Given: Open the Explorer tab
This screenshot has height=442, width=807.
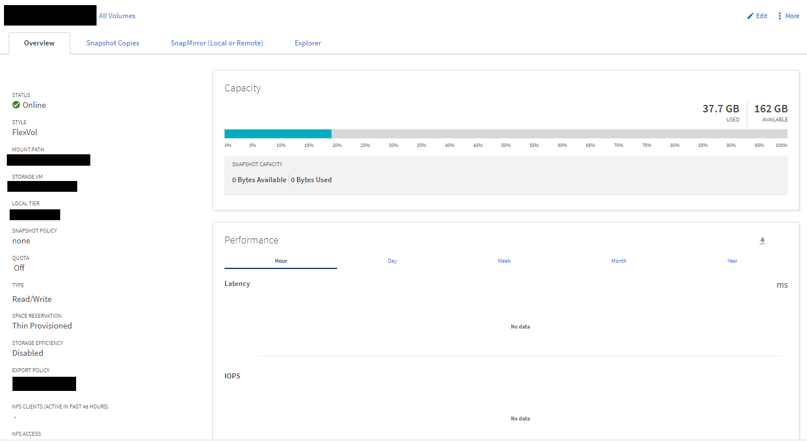Looking at the screenshot, I should (308, 43).
